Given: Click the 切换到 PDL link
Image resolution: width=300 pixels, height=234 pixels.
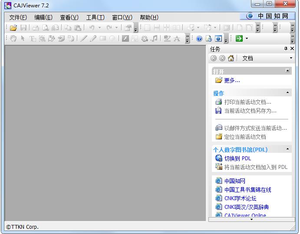Looking at the screenshot, I should click(x=237, y=158).
